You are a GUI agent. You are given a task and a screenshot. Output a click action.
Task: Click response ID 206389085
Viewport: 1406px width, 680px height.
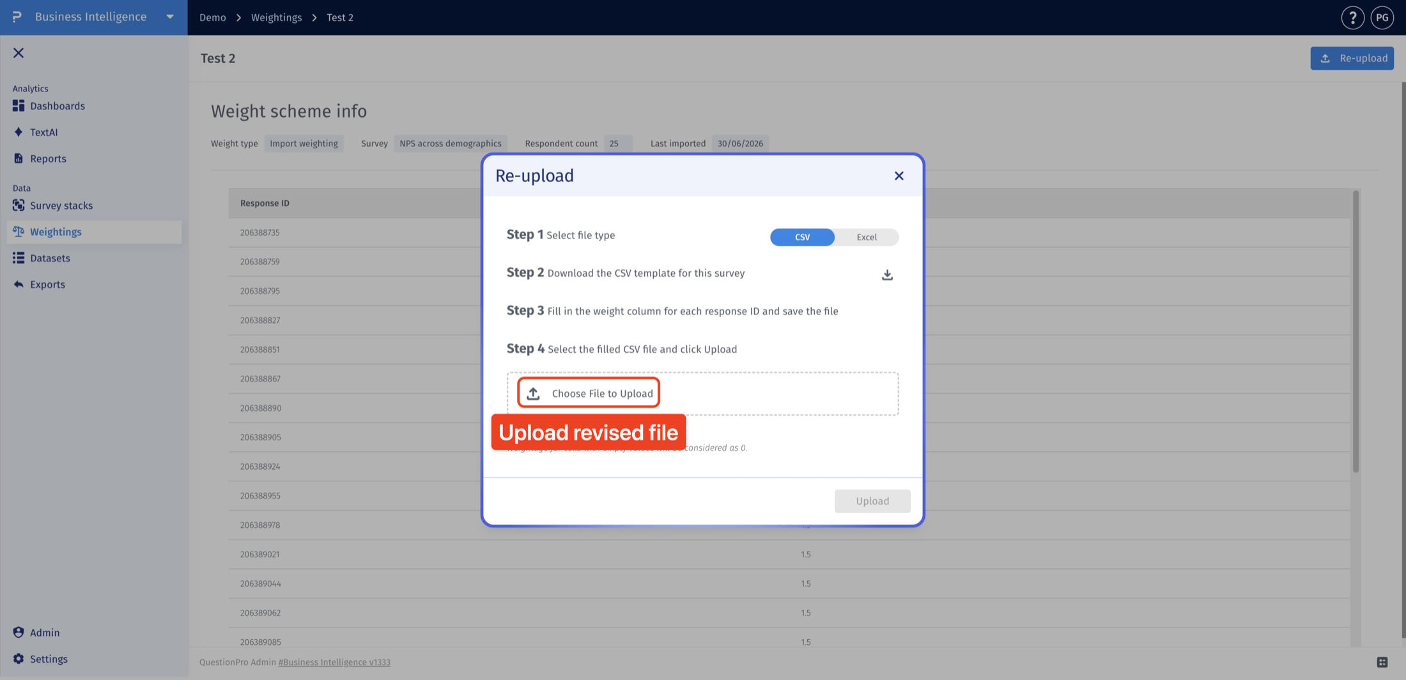(260, 642)
